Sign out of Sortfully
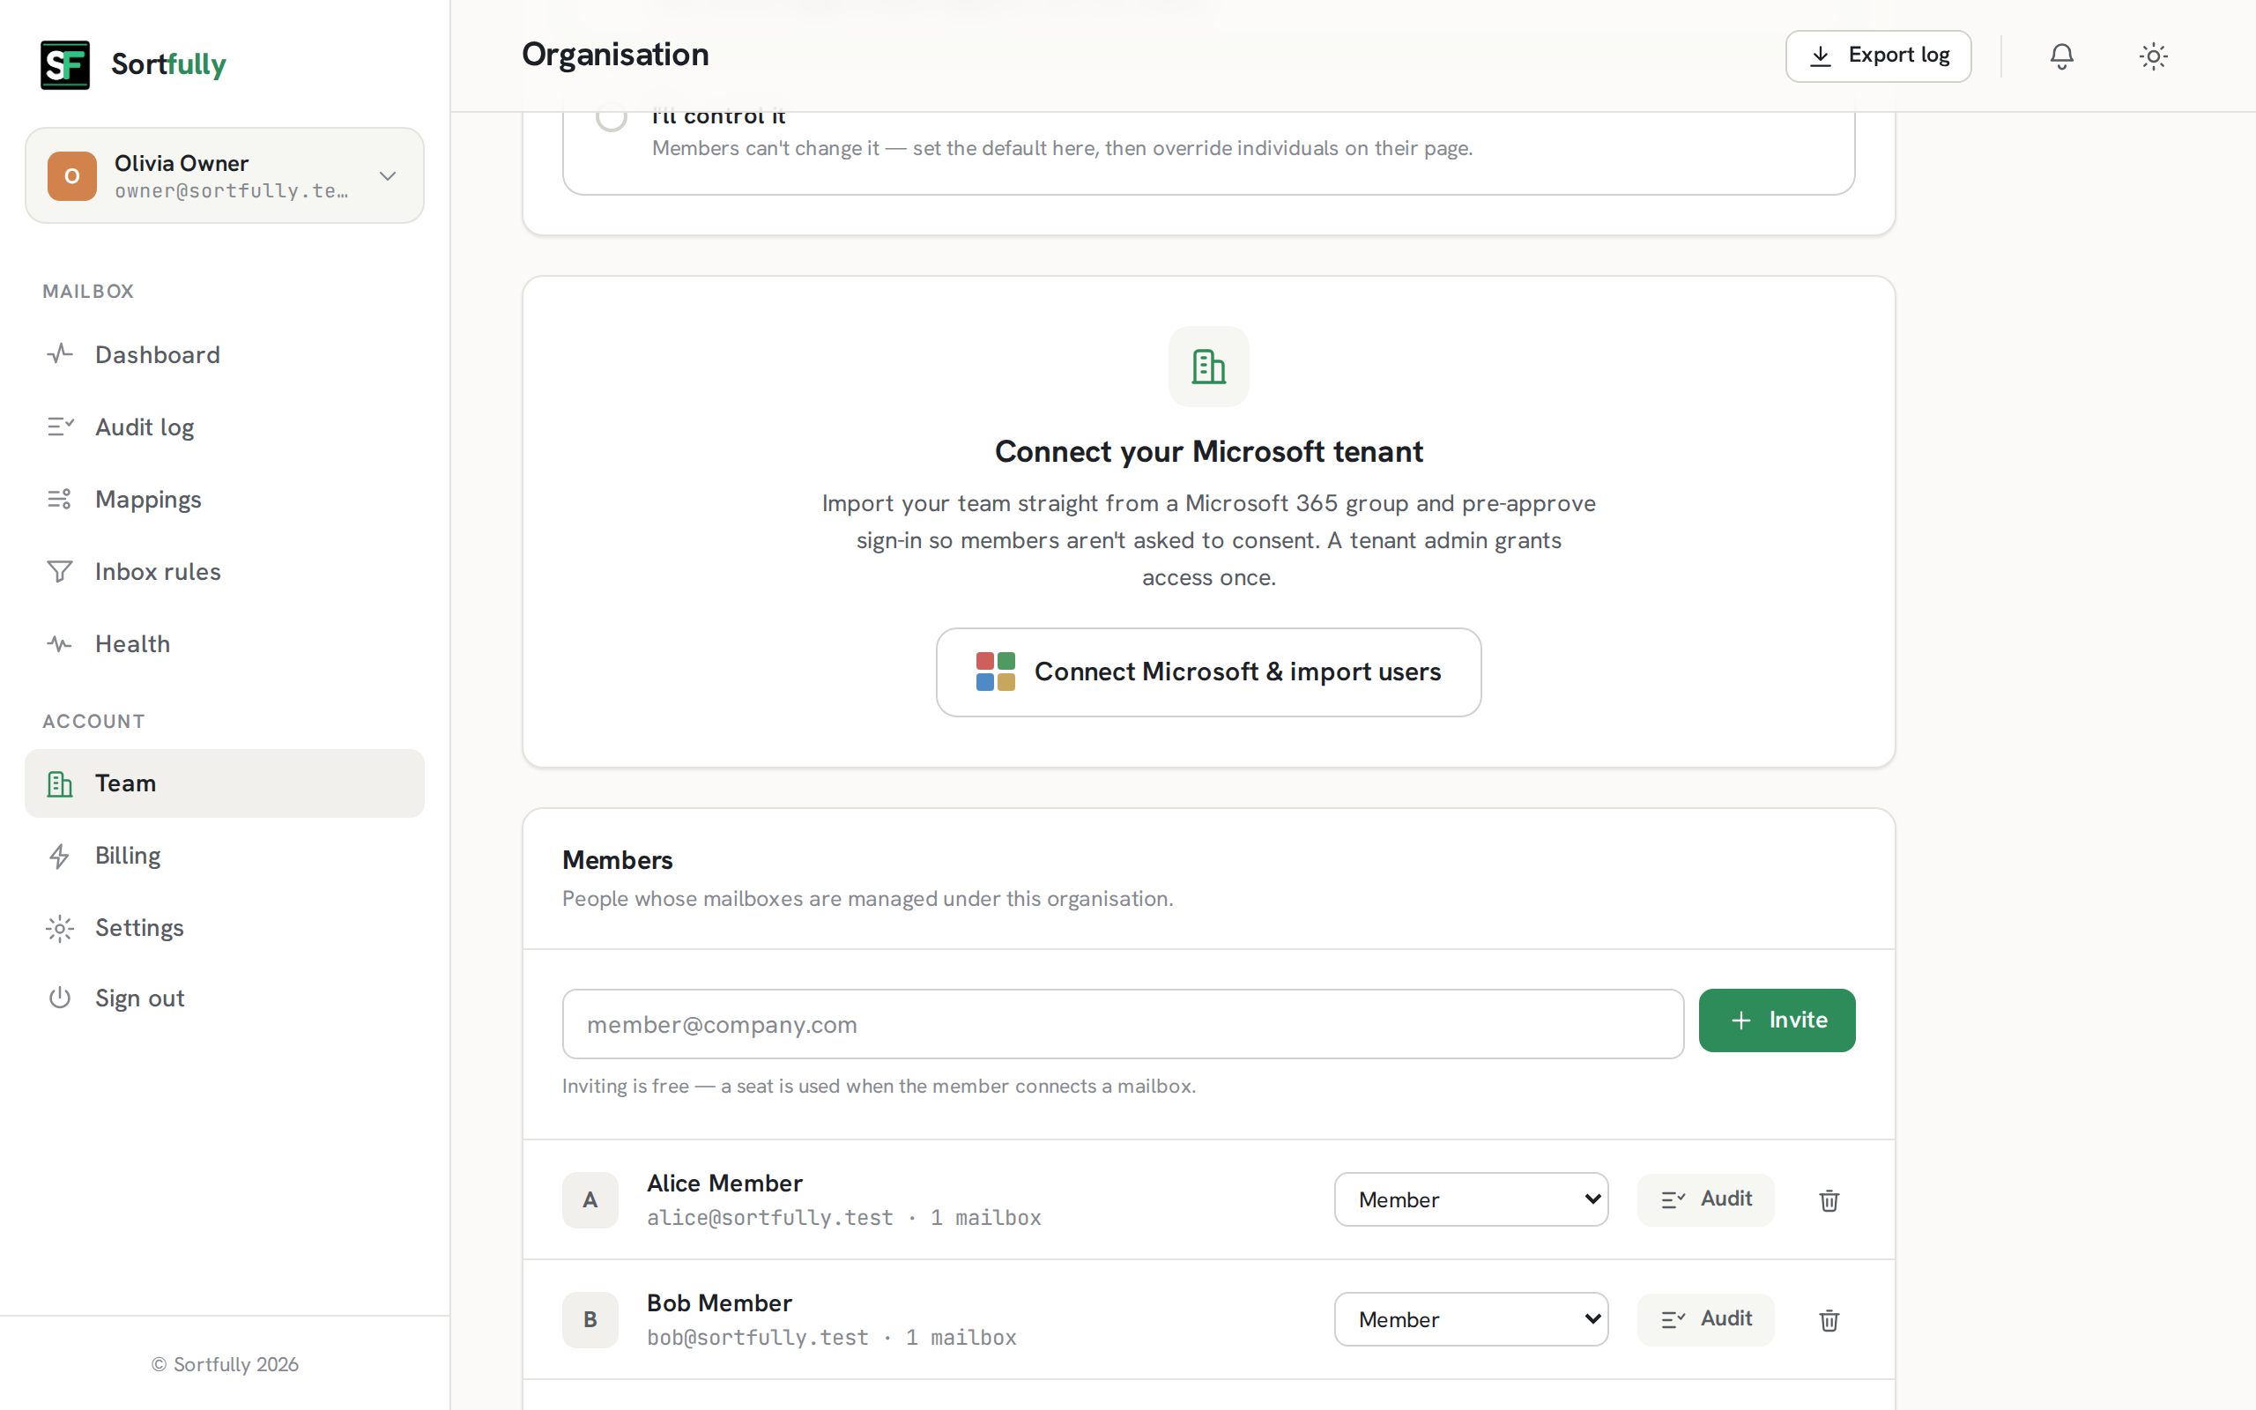The image size is (2256, 1410). pyautogui.click(x=225, y=998)
